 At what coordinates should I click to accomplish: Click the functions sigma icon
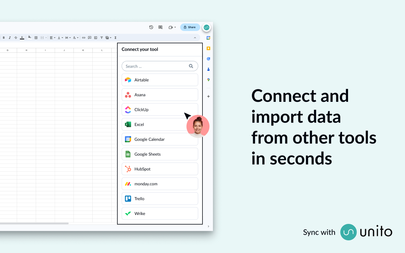tap(115, 38)
